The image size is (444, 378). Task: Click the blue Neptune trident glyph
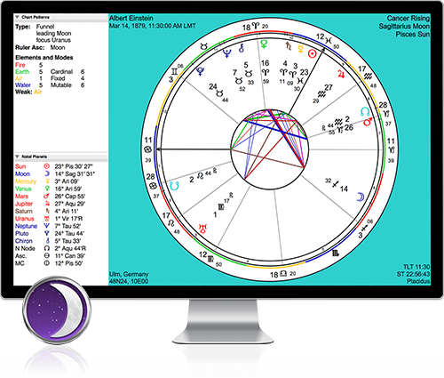point(227,53)
